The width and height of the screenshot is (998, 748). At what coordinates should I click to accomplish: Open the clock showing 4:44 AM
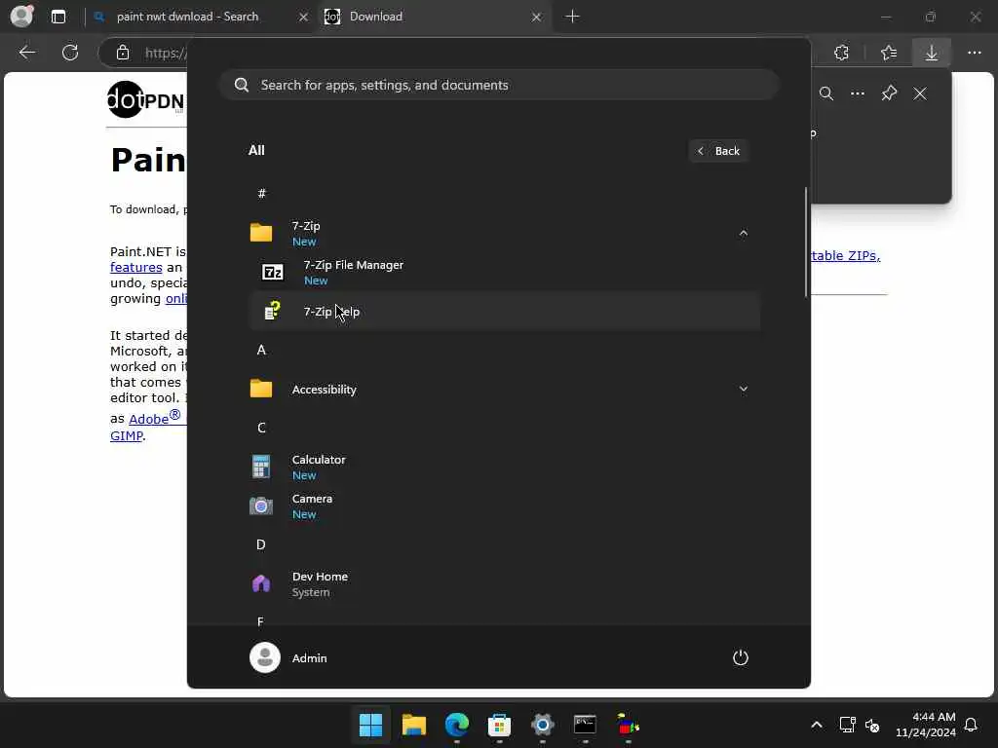[x=926, y=725]
